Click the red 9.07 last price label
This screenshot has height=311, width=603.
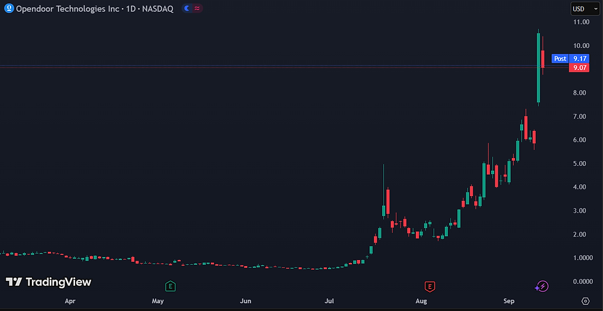pos(579,68)
